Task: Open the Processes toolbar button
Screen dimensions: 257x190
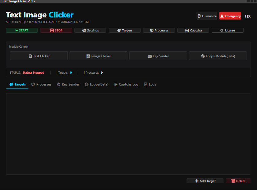Action: coord(159,31)
